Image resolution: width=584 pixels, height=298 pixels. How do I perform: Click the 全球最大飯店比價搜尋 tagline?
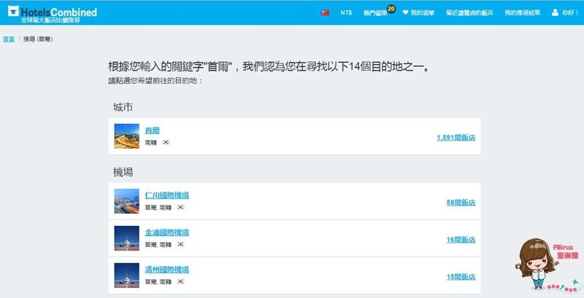(50, 20)
